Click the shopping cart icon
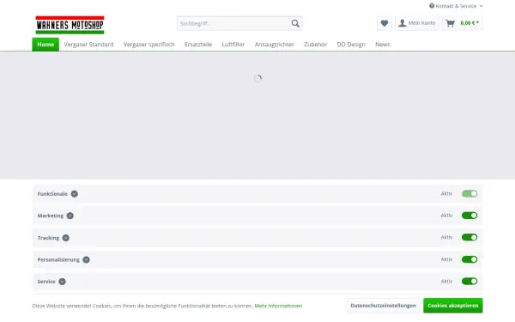 (451, 23)
